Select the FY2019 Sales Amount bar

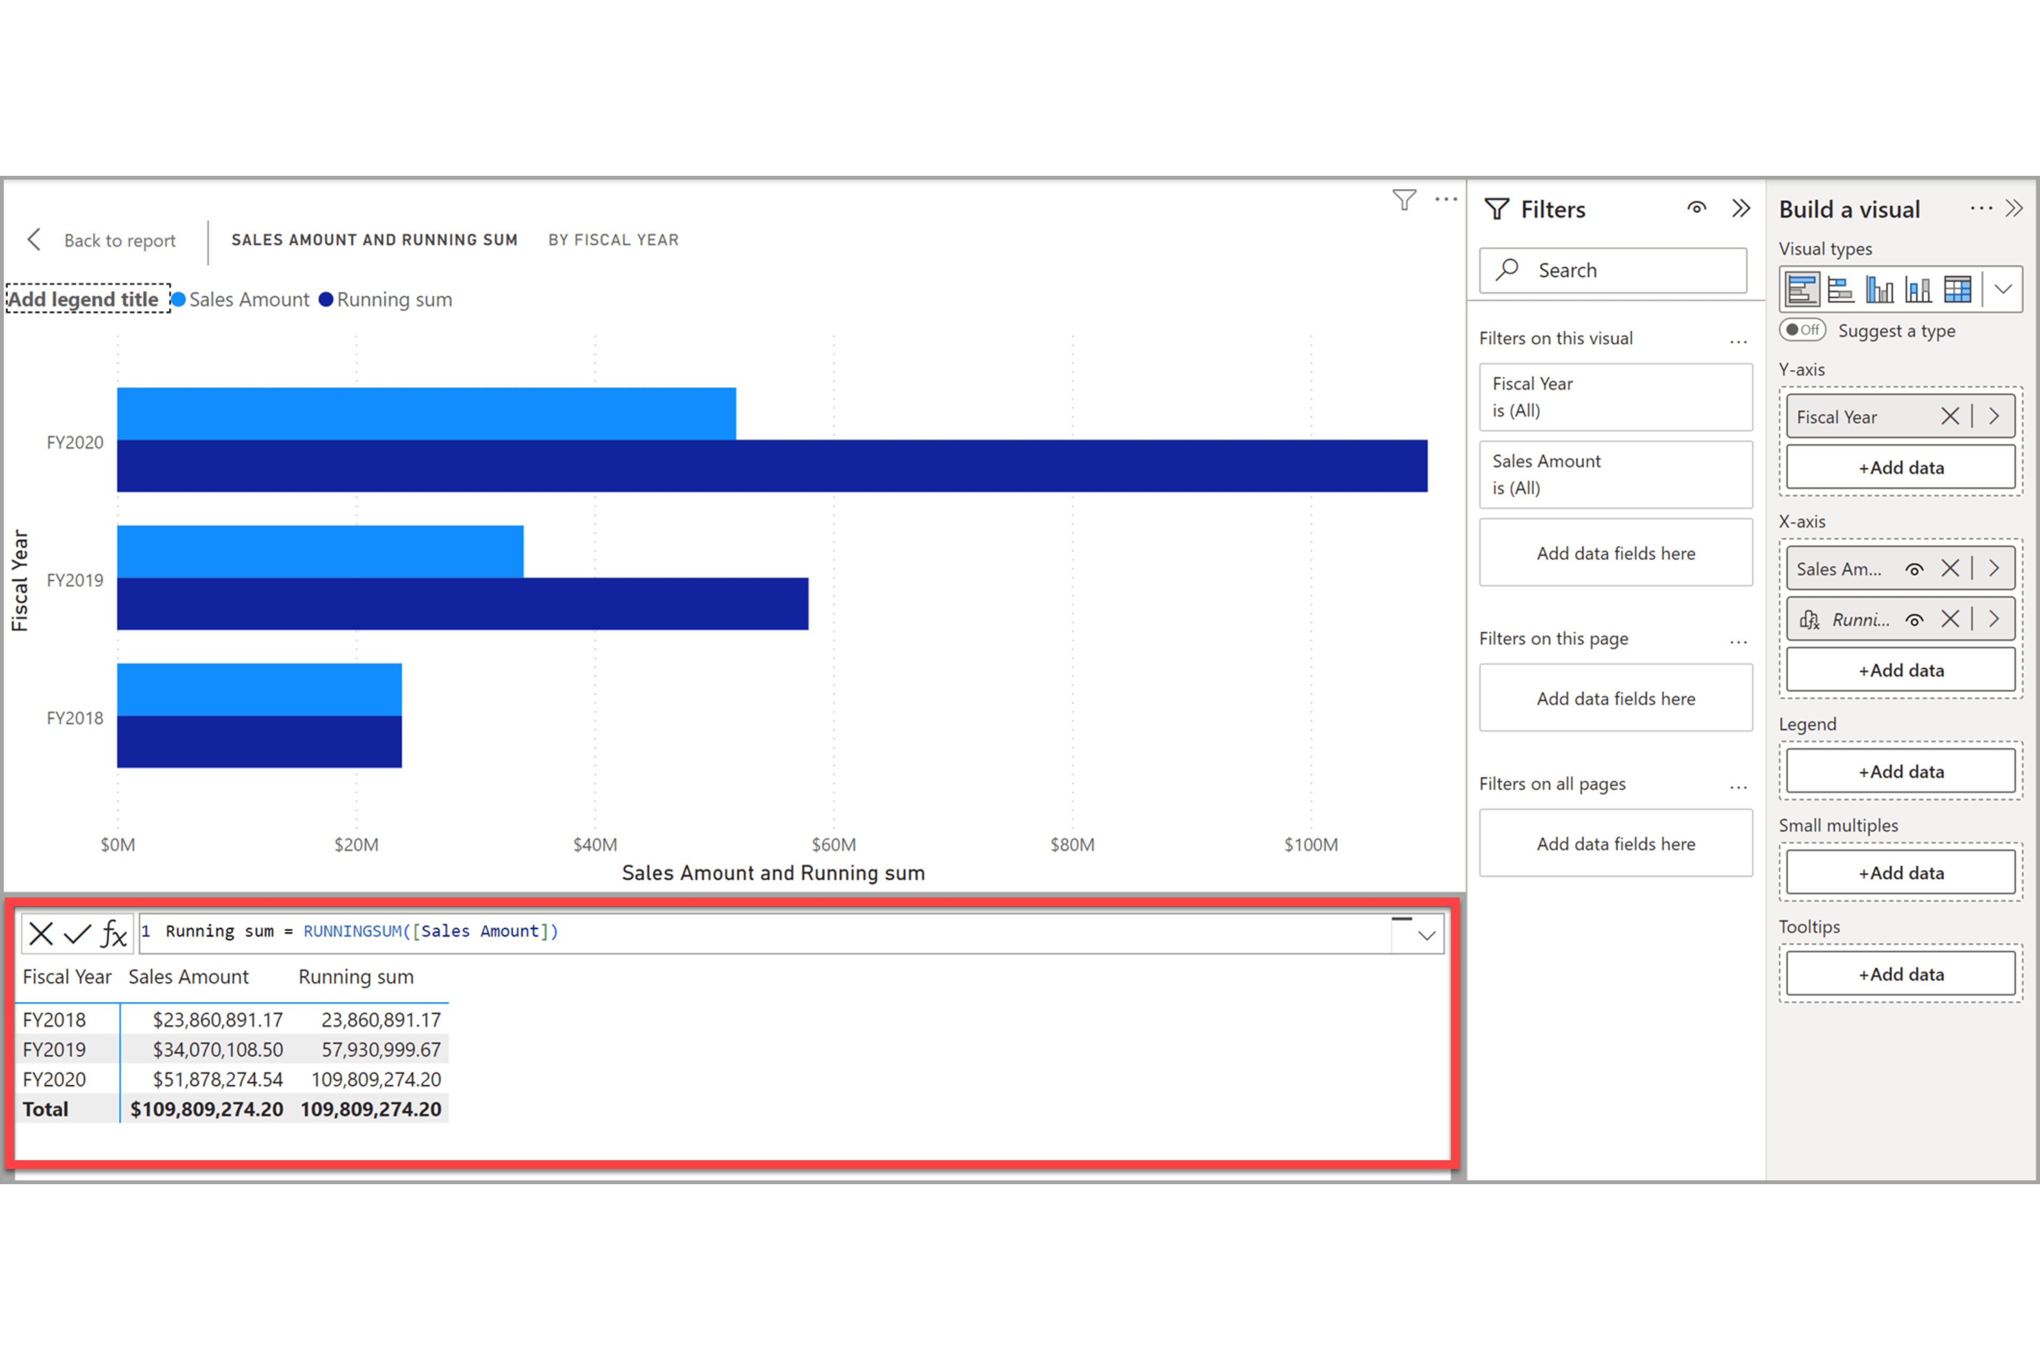(320, 551)
